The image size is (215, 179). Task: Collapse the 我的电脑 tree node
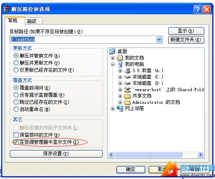(x=112, y=64)
